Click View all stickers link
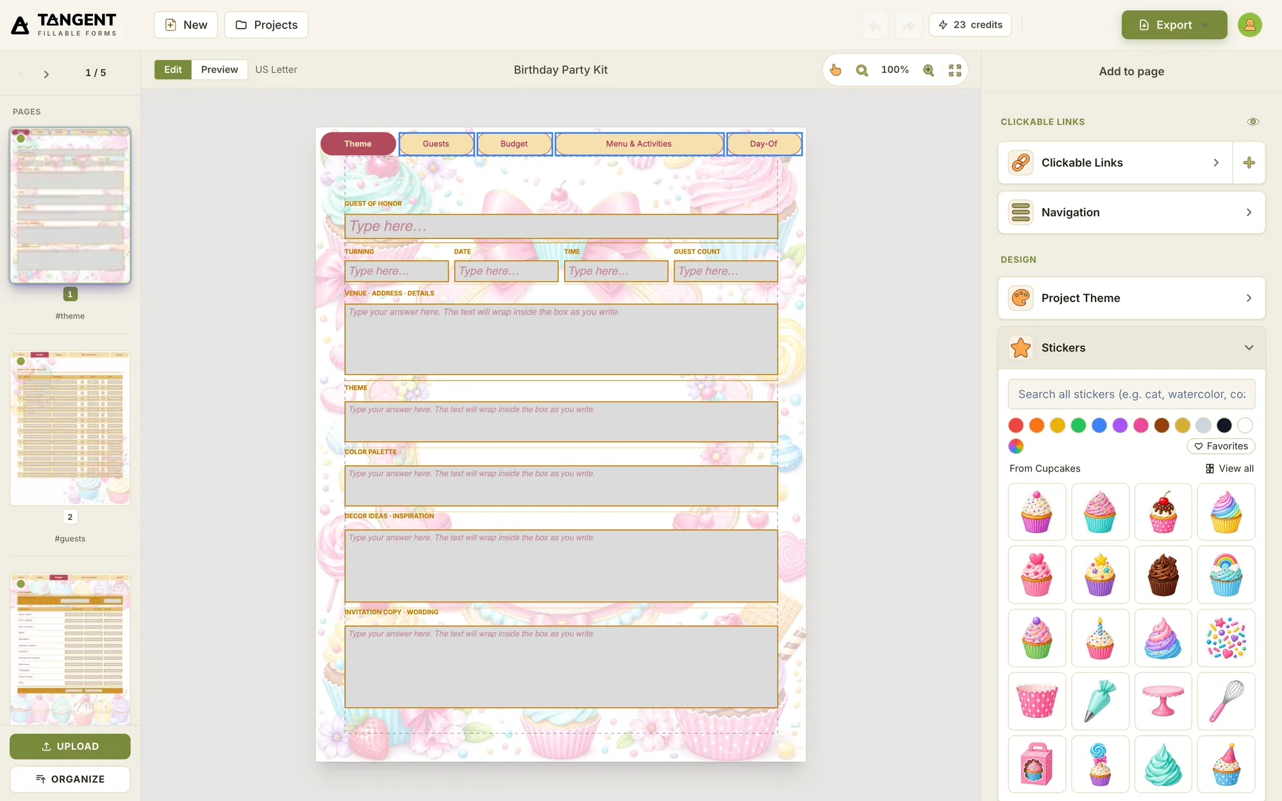 (1229, 468)
